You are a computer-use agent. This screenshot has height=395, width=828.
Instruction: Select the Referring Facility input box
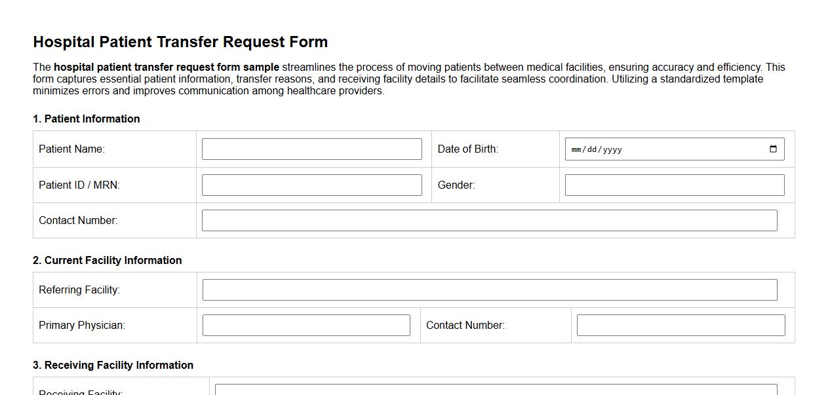coord(489,289)
